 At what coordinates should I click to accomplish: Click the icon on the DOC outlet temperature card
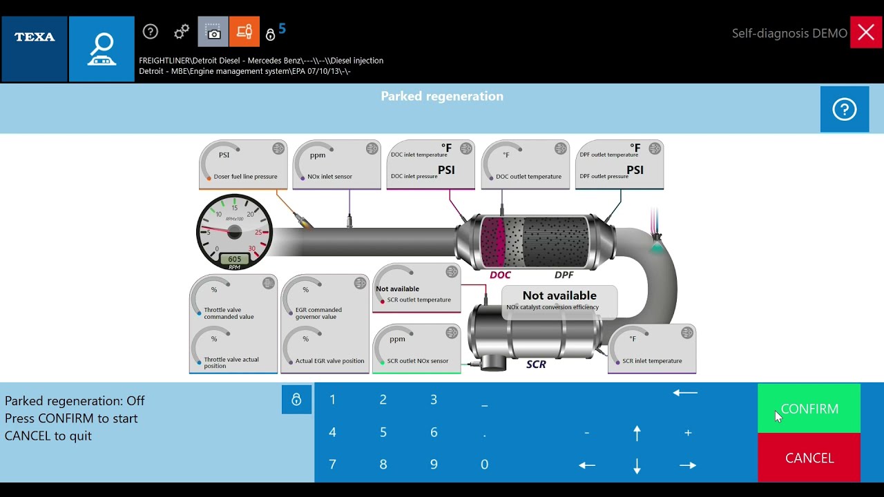560,148
